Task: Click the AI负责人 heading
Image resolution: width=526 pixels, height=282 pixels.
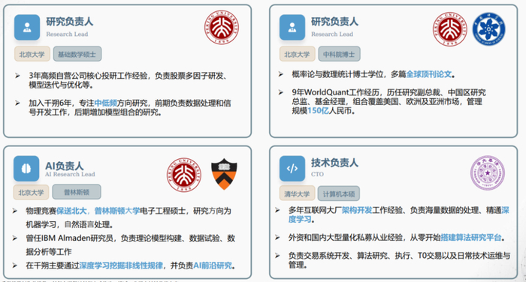Action: tap(65, 166)
